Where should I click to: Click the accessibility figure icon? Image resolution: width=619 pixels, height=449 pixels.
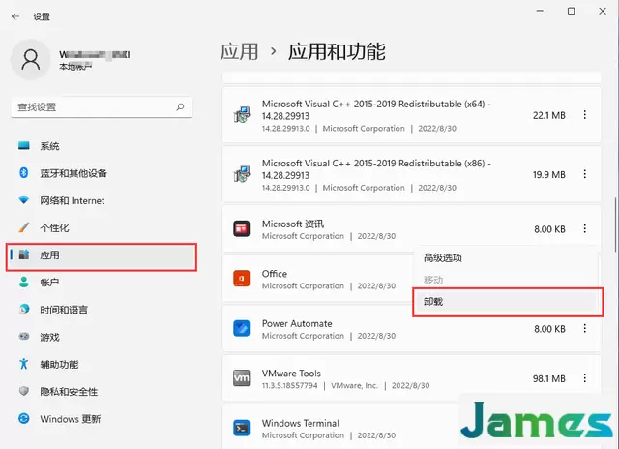click(23, 364)
